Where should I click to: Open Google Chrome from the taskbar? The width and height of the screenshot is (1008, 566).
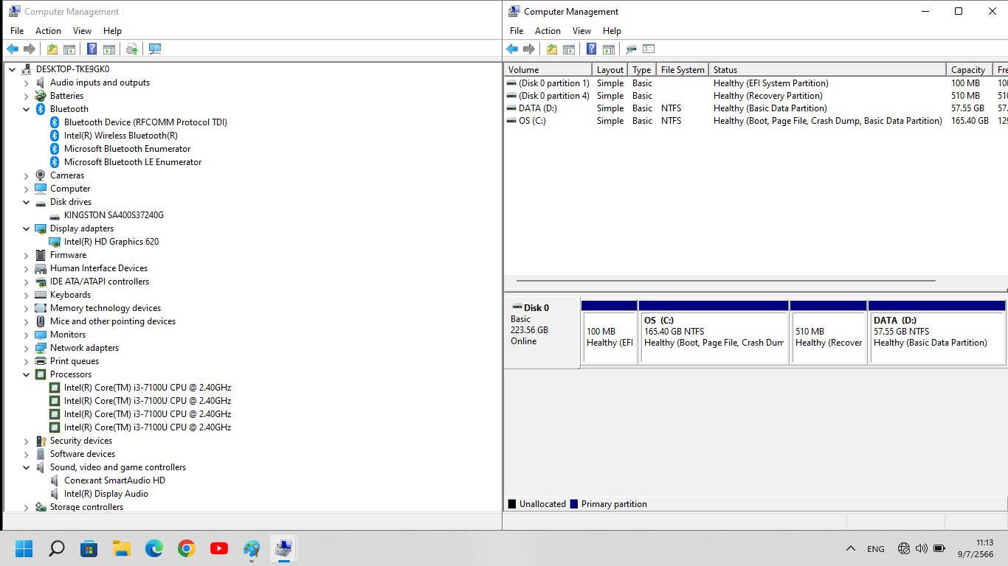186,548
